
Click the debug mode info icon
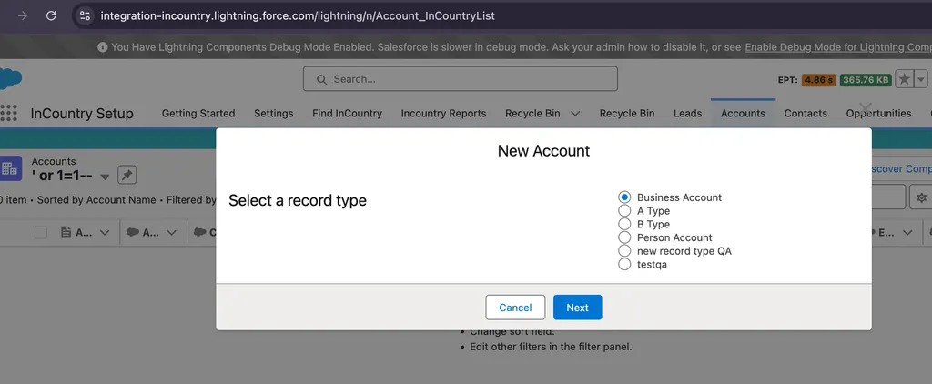click(x=102, y=47)
